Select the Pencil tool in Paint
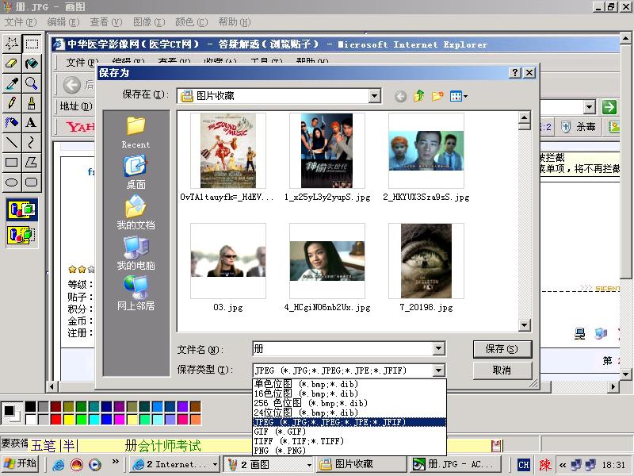 12,103
